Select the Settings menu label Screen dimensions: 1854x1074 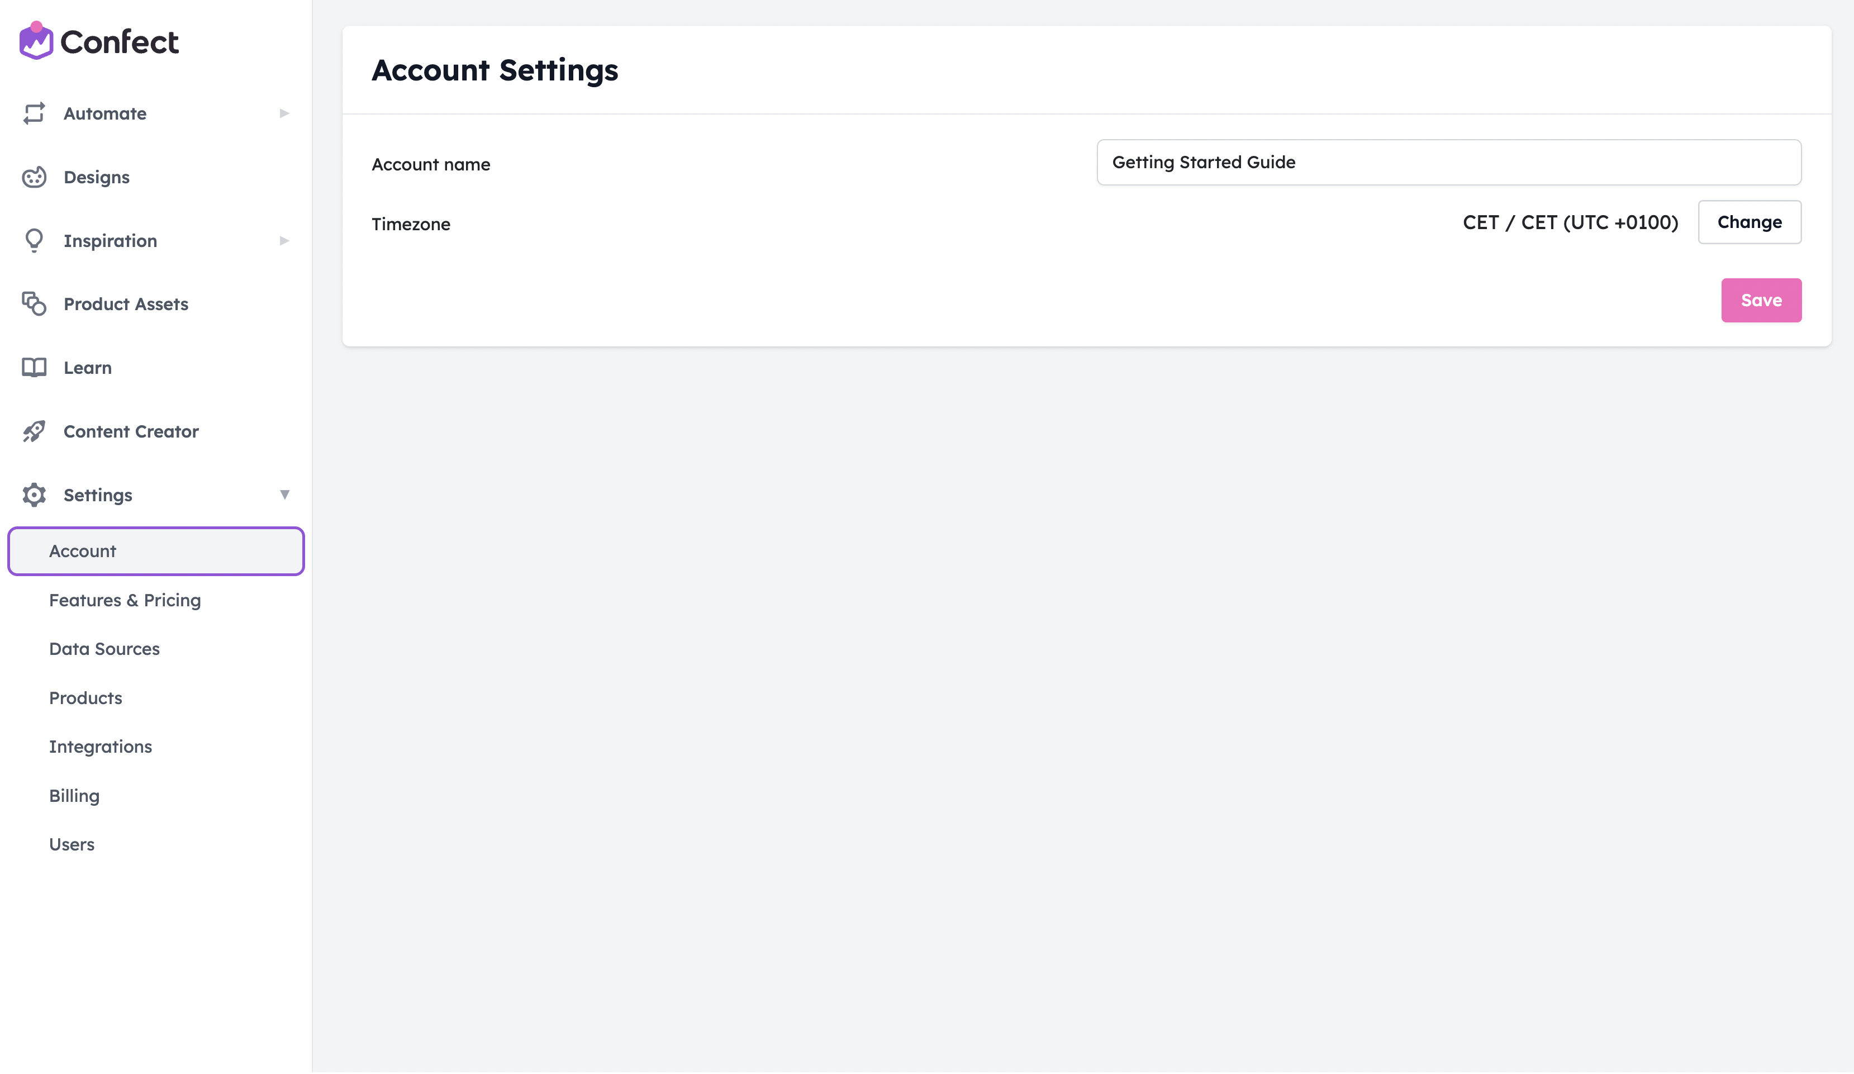click(x=98, y=495)
